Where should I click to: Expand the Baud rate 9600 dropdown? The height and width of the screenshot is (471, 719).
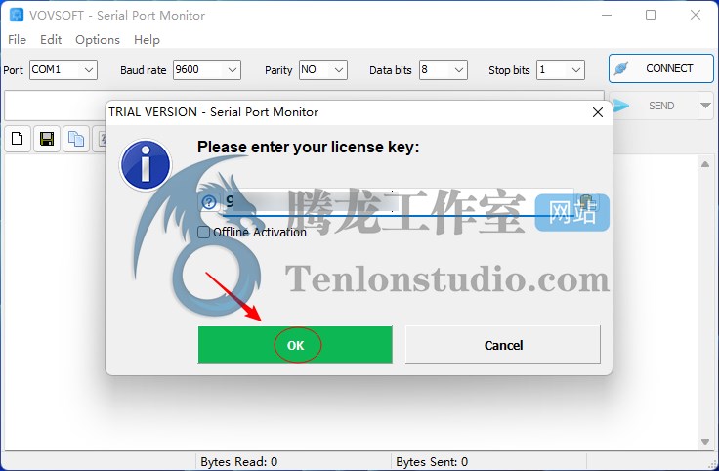point(207,70)
